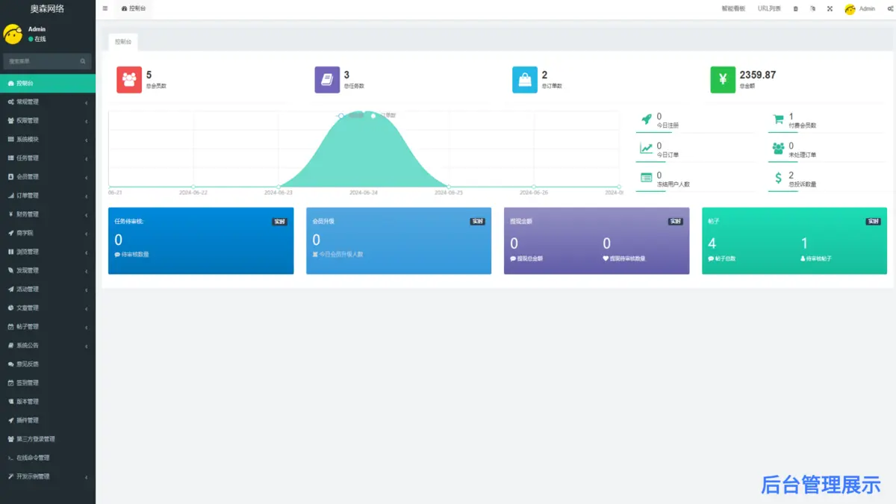Open the URL列表 link in top bar
896x504 pixels.
pos(769,9)
